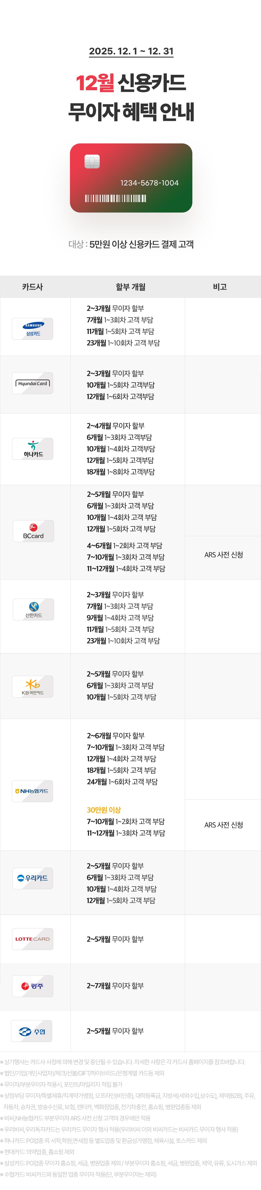Select the Gwangju Bank logo

[x=33, y=986]
